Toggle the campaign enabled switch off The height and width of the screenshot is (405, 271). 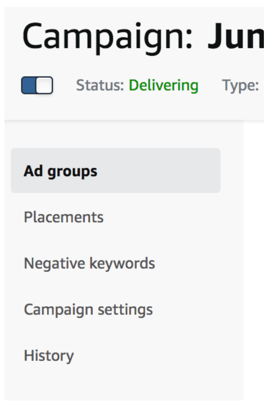(37, 85)
